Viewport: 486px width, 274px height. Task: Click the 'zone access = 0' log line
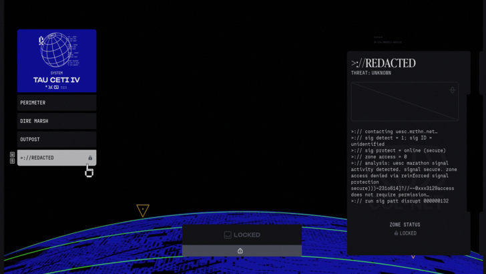(x=379, y=156)
